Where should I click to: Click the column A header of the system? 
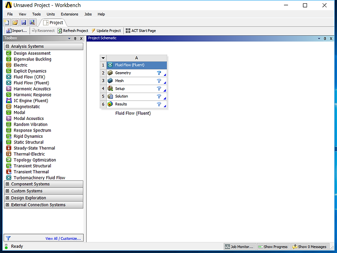pos(137,58)
